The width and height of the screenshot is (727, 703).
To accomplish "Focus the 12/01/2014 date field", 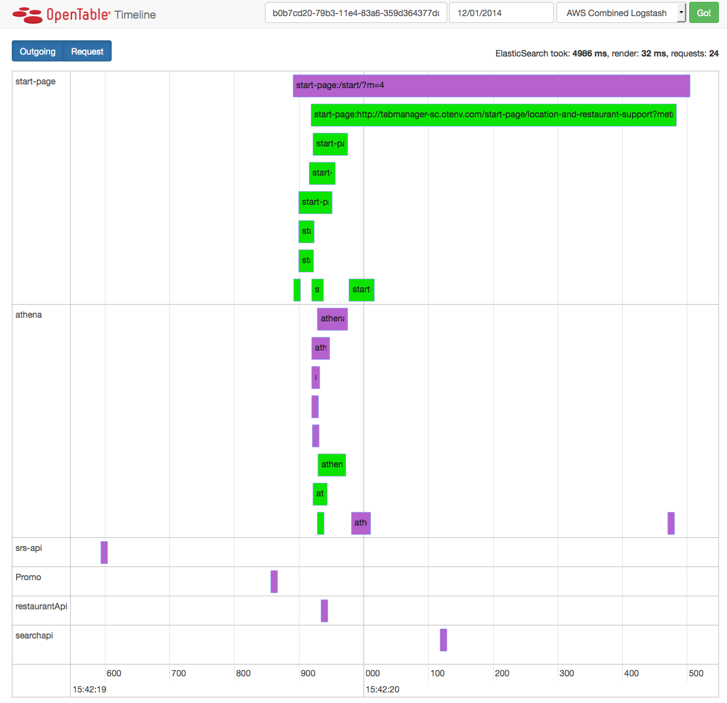I will (x=501, y=13).
